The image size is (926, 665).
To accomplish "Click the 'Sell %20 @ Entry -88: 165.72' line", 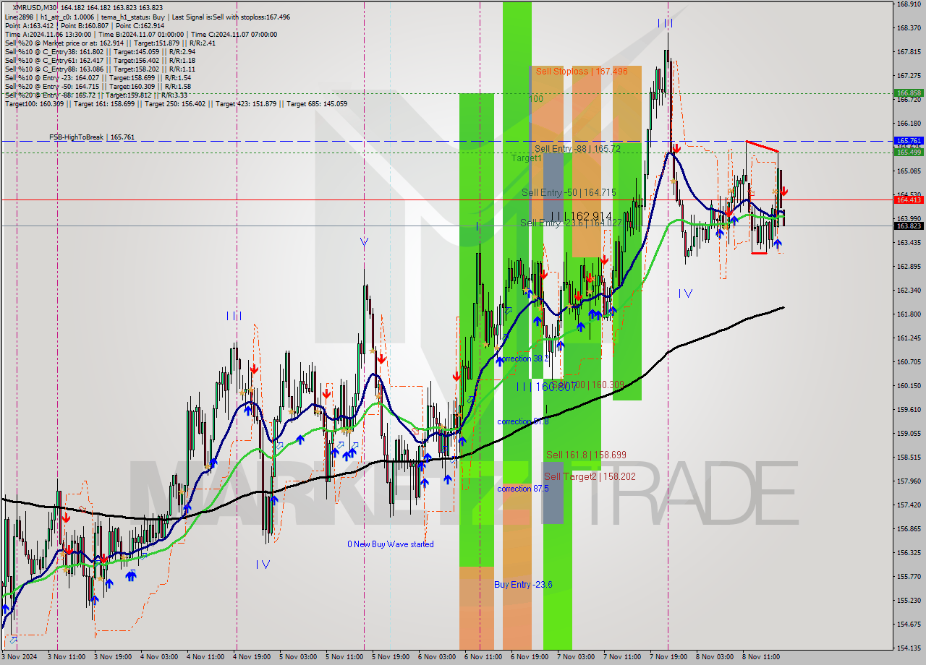I will tap(98, 95).
